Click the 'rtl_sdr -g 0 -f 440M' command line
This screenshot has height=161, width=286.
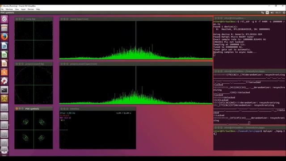click(x=249, y=23)
